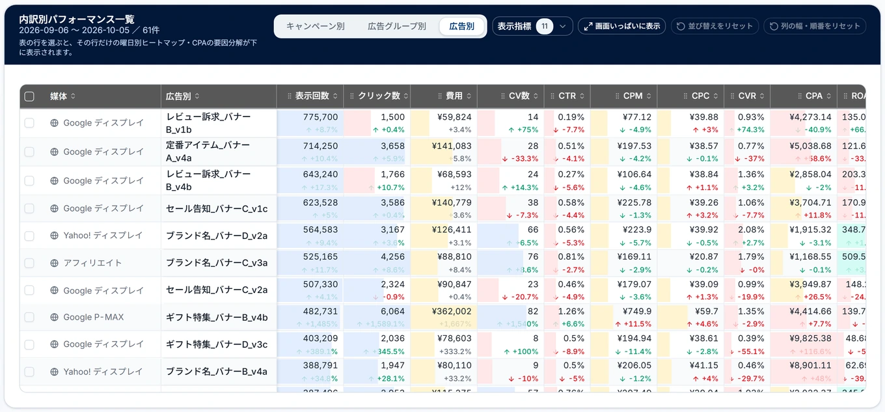The image size is (885, 412).
Task: Click the ¥20.87 CPC cell
Action: click(690, 263)
